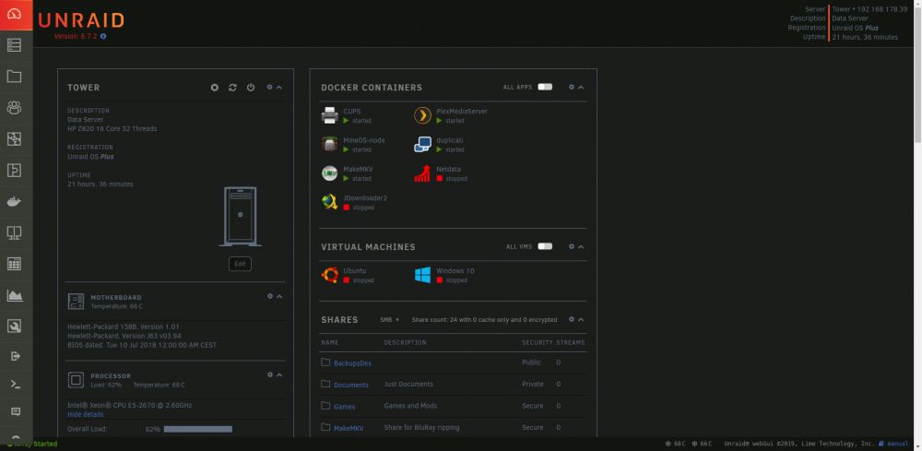Viewport: 922px width, 451px height.
Task: Open the Motherboard section gear settings
Action: click(x=270, y=296)
